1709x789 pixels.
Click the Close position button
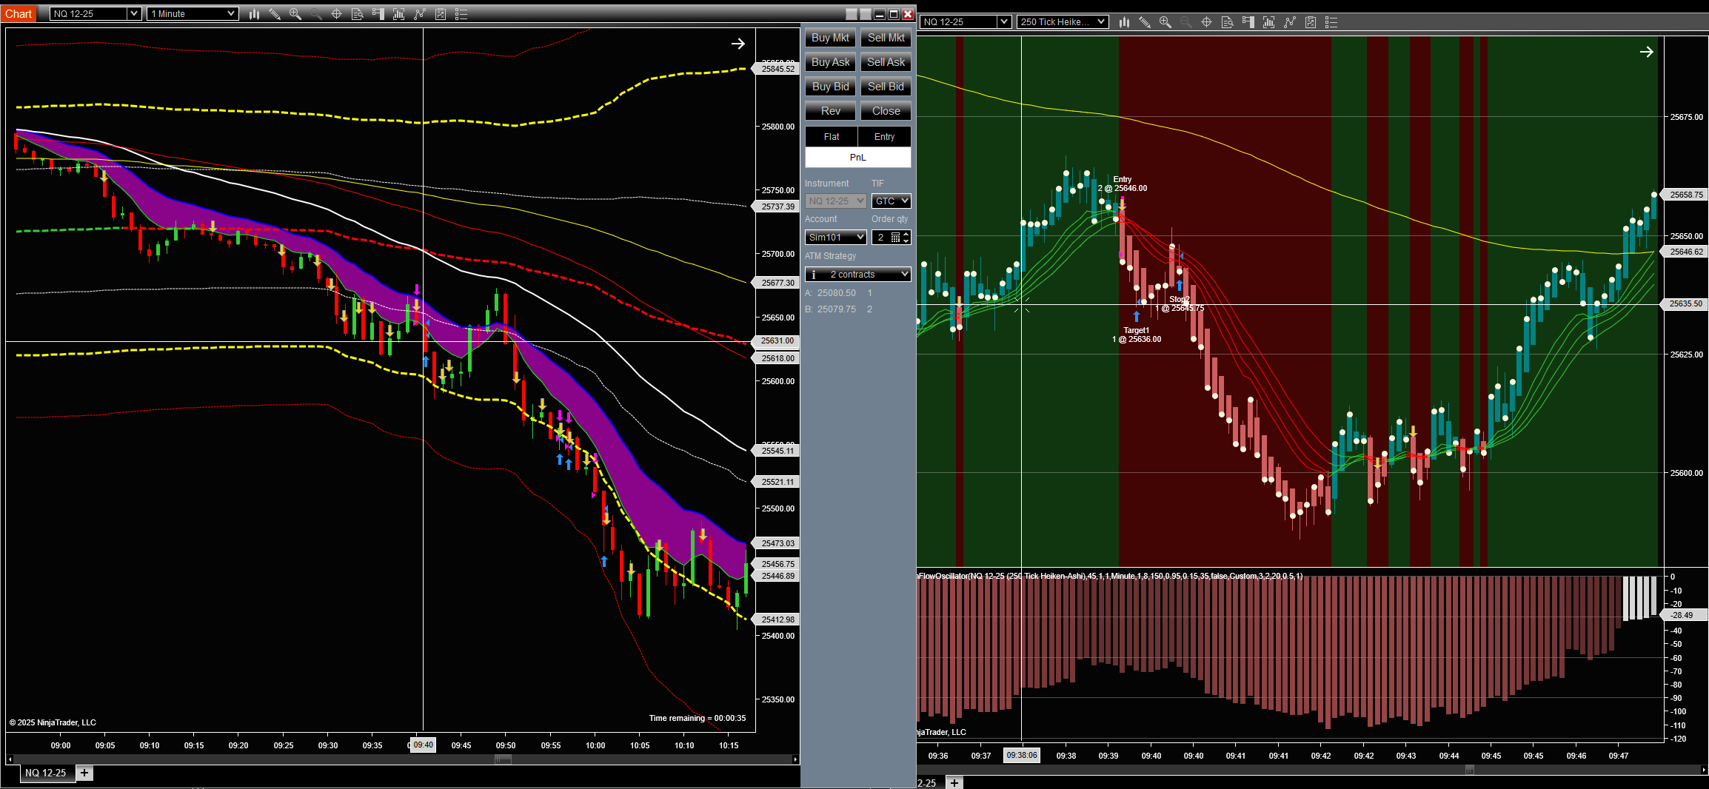click(x=886, y=111)
